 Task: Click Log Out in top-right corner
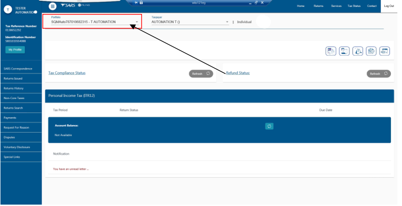(388, 6)
